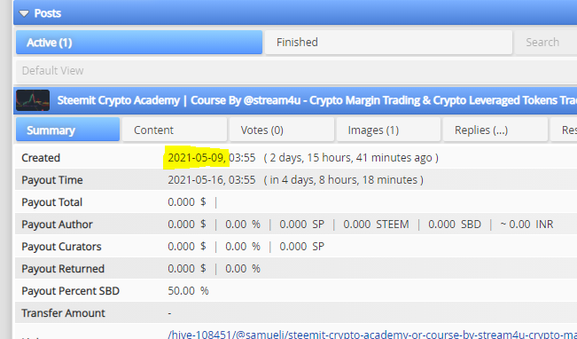Switch to the Finished tab
The width and height of the screenshot is (577, 339).
(x=388, y=43)
